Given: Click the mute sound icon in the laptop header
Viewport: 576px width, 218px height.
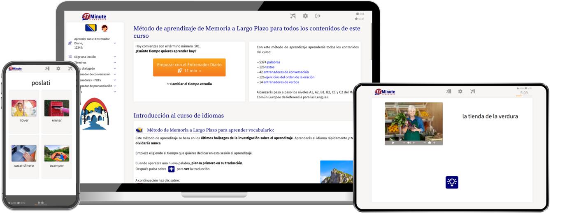Looking at the screenshot, I should click(293, 16).
